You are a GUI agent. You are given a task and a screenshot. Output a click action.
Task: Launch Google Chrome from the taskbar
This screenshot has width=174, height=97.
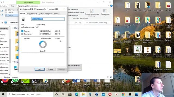[123, 94]
